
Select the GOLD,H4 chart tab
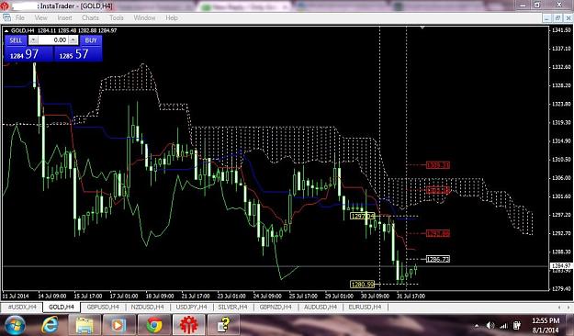coord(62,307)
